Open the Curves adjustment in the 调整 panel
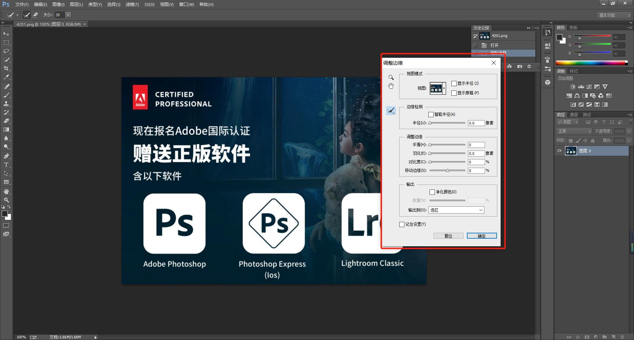This screenshot has width=634, height=340. click(x=589, y=86)
